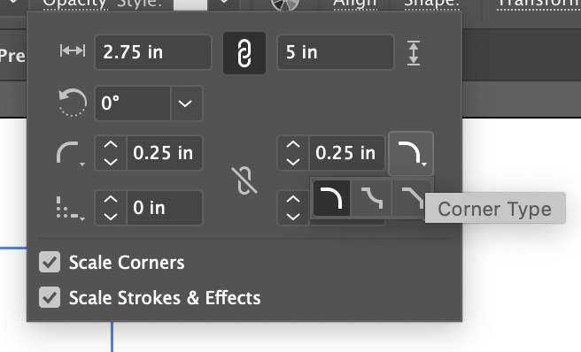Click the height field showing 5 in
581x352 pixels.
[336, 52]
